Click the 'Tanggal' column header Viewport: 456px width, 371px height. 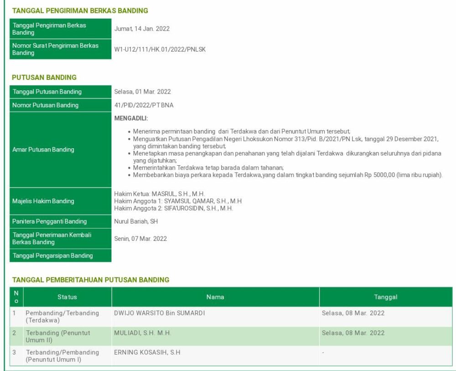tap(385, 297)
